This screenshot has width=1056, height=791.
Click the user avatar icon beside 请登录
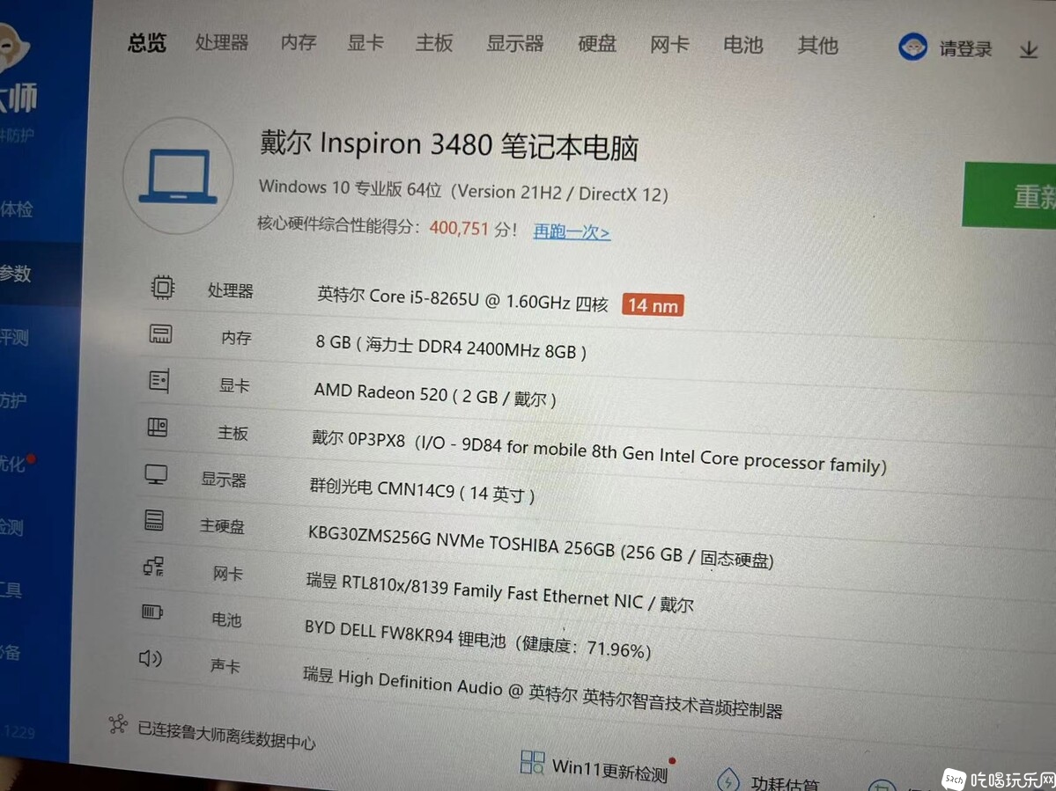coord(913,48)
